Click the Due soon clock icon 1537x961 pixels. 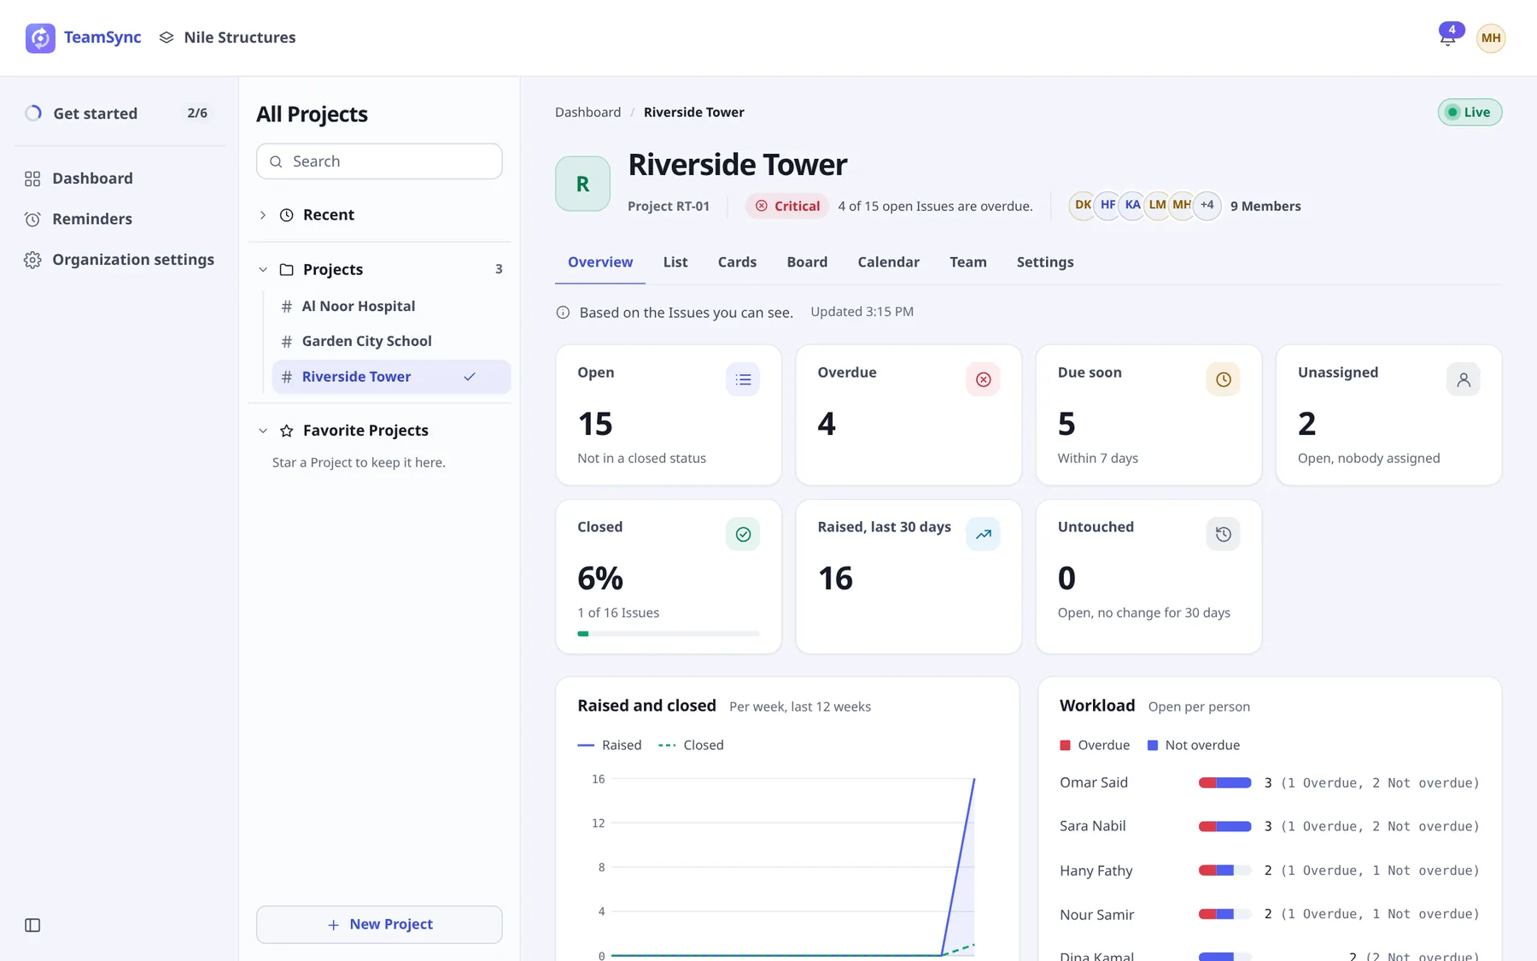point(1223,379)
